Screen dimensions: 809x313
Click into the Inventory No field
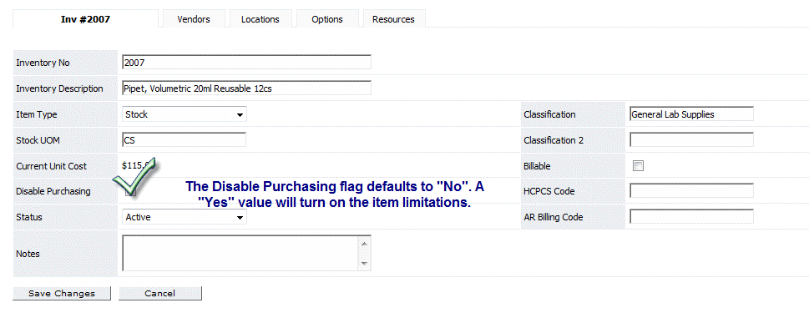click(x=246, y=63)
